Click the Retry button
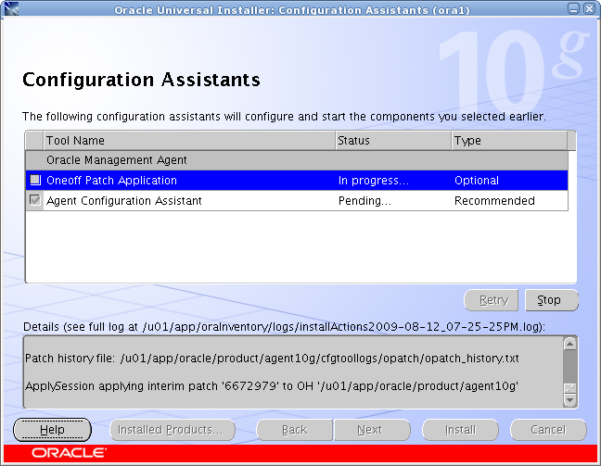The width and height of the screenshot is (601, 466). click(x=491, y=300)
